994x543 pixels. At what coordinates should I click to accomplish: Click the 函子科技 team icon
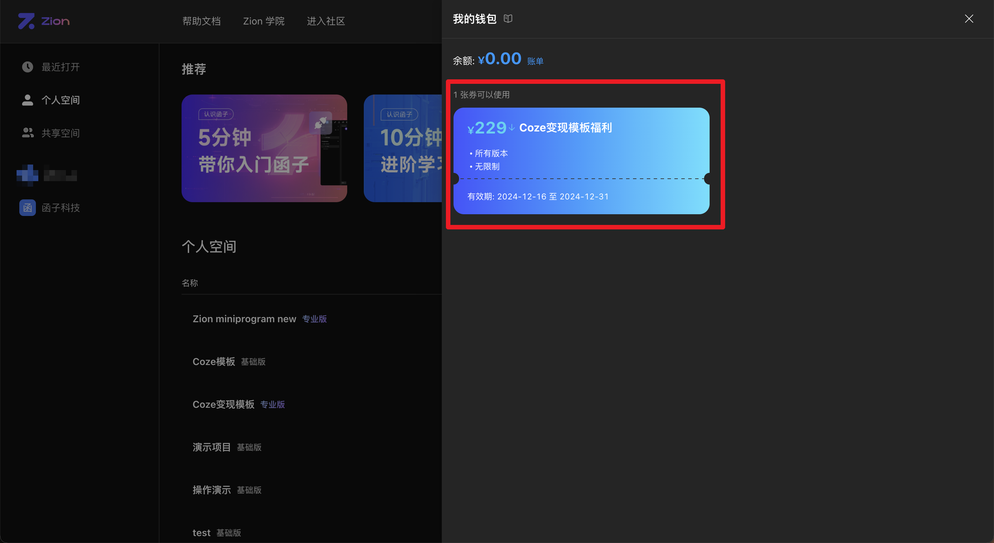(27, 207)
